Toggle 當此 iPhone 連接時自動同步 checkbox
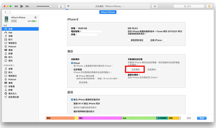The width and height of the screenshot is (216, 128). [x=72, y=99]
